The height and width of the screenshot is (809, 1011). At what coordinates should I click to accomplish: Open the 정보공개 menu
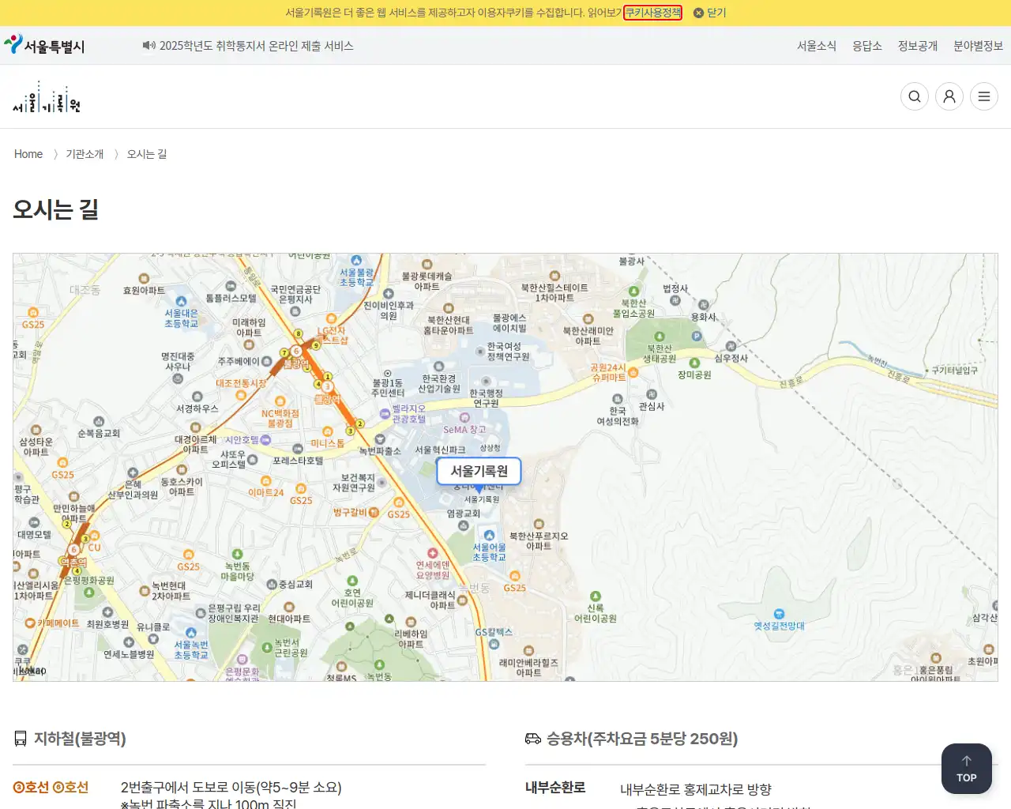pos(918,46)
